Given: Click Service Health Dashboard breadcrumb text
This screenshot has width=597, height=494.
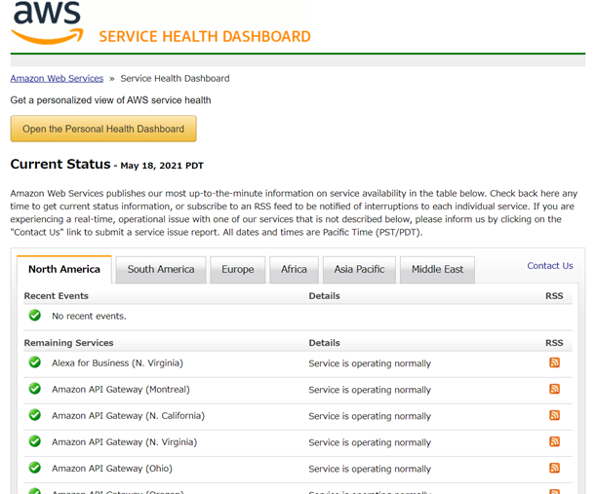Looking at the screenshot, I should pyautogui.click(x=175, y=78).
